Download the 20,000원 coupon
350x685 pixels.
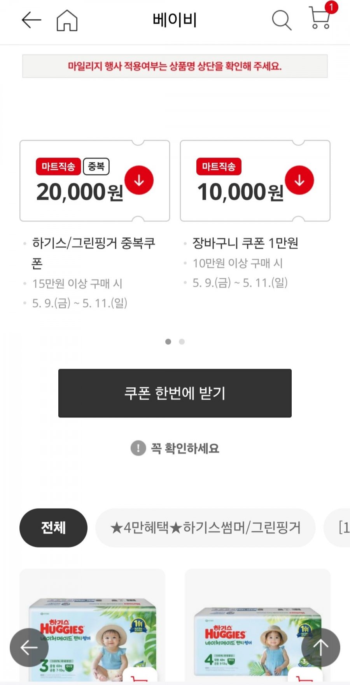(139, 180)
